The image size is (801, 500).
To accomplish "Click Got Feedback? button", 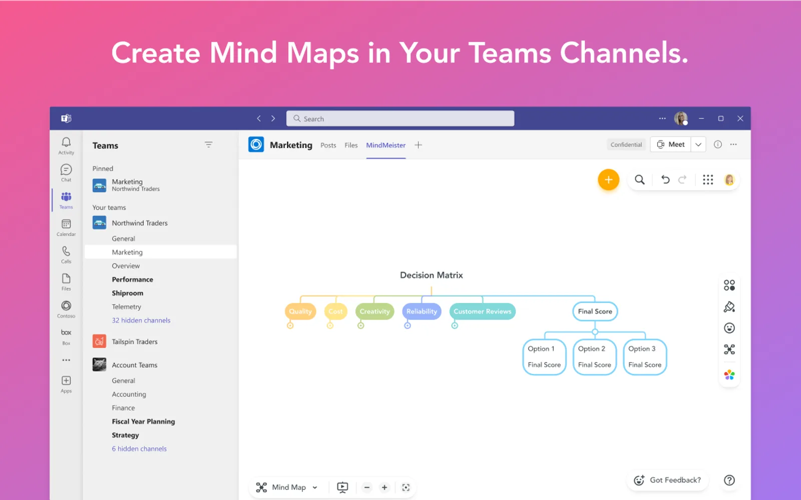I will [667, 480].
